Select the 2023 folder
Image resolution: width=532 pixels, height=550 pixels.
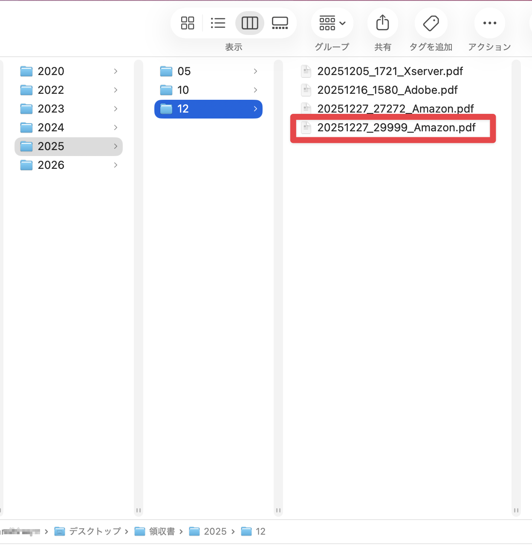pos(69,109)
